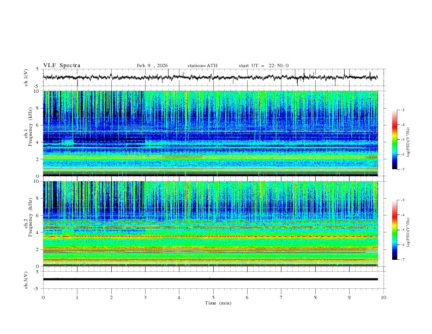The height and width of the screenshot is (334, 432).
Task: Click the "-5" tick on the ch.1(V) axis
Action: (37, 86)
